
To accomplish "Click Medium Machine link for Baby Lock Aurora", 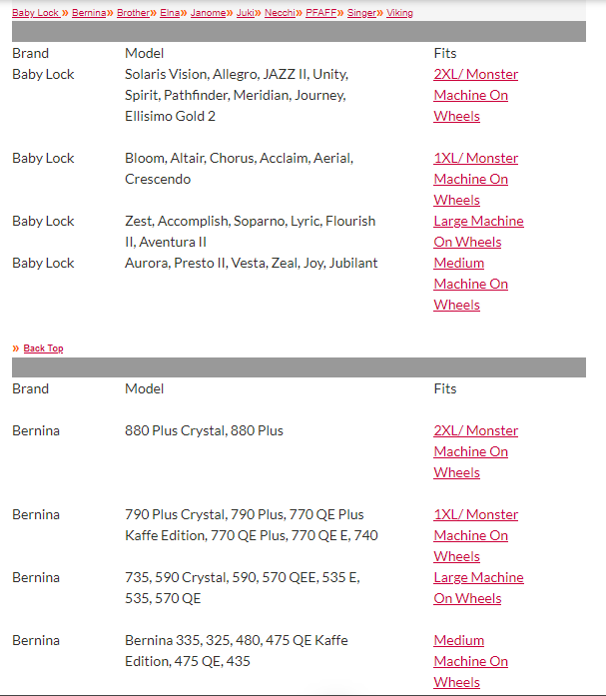I will click(x=458, y=263).
